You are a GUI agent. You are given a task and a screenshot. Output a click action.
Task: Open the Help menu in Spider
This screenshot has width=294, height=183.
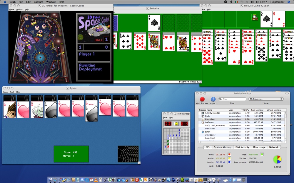pyautogui.click(x=18, y=92)
